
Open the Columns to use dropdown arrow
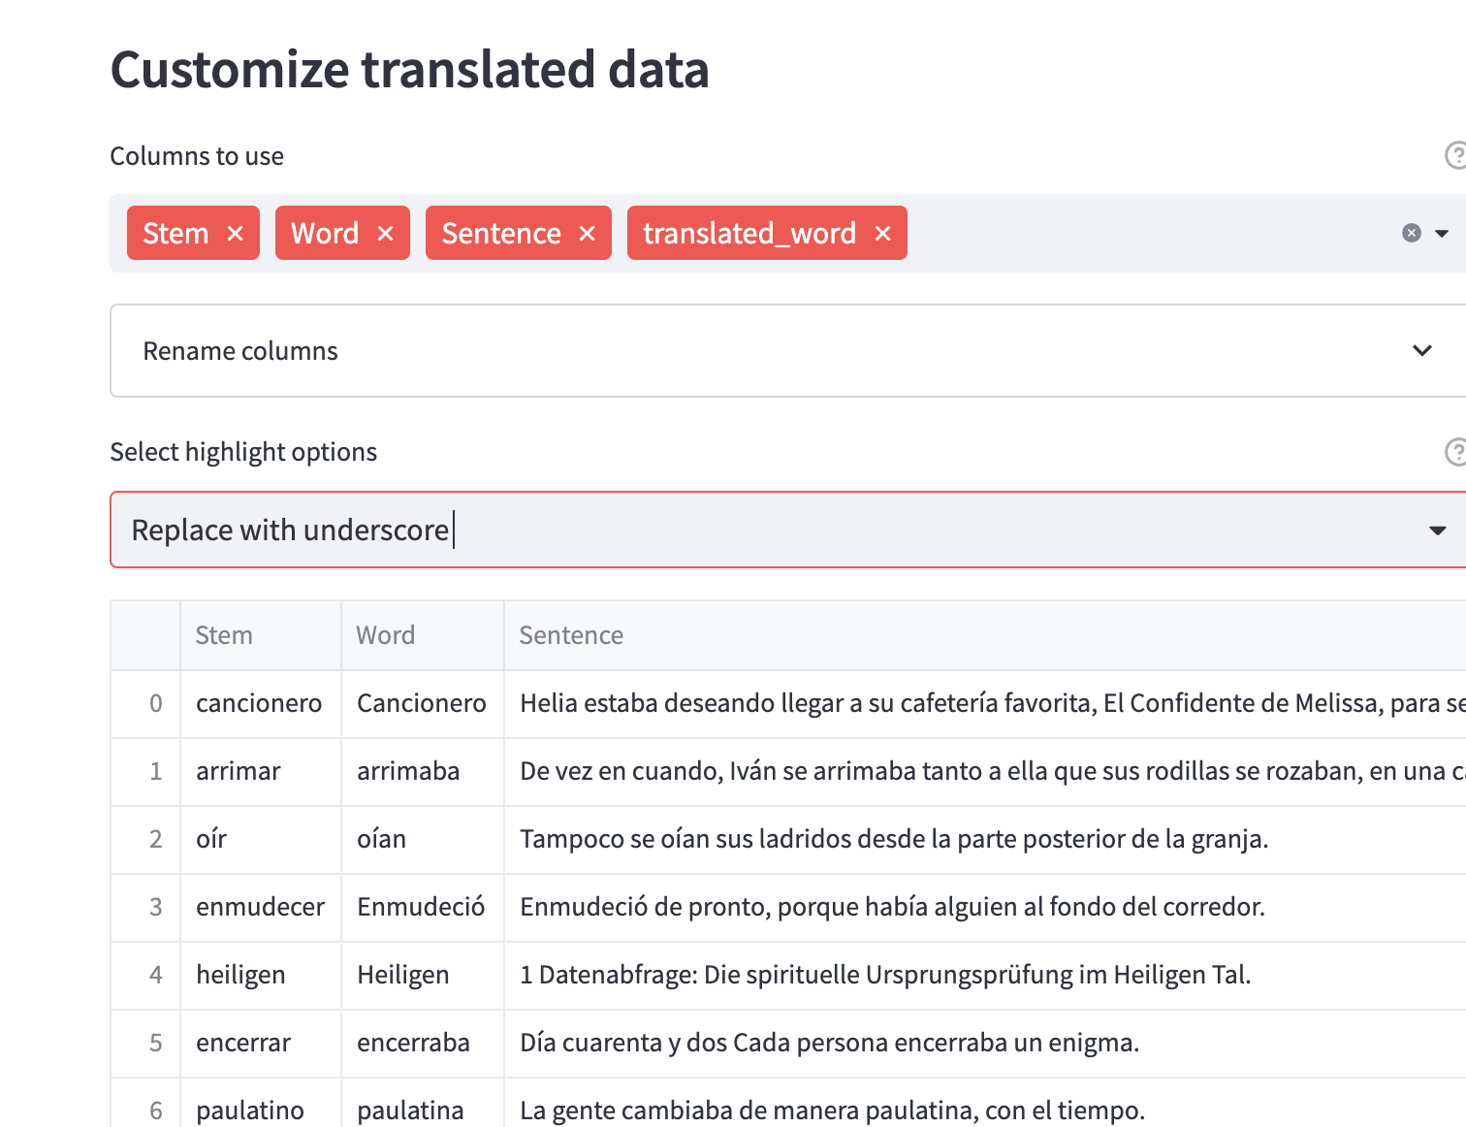[1442, 234]
